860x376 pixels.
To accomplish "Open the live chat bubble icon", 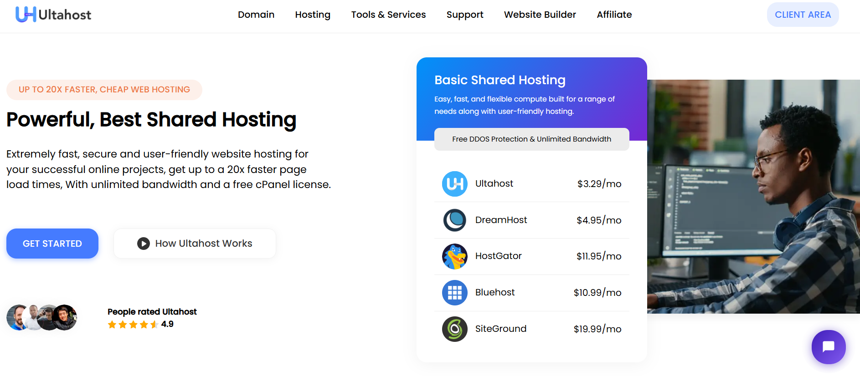I will point(828,347).
